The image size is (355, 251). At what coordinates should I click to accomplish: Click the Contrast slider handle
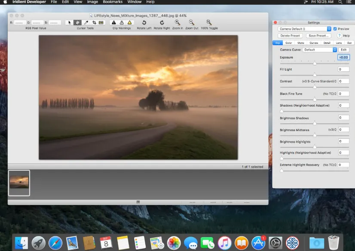pos(315,87)
